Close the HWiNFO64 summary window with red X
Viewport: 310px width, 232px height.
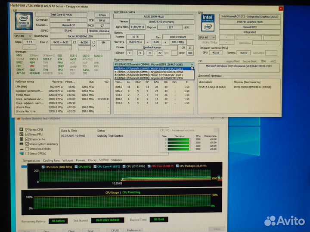pos(281,9)
